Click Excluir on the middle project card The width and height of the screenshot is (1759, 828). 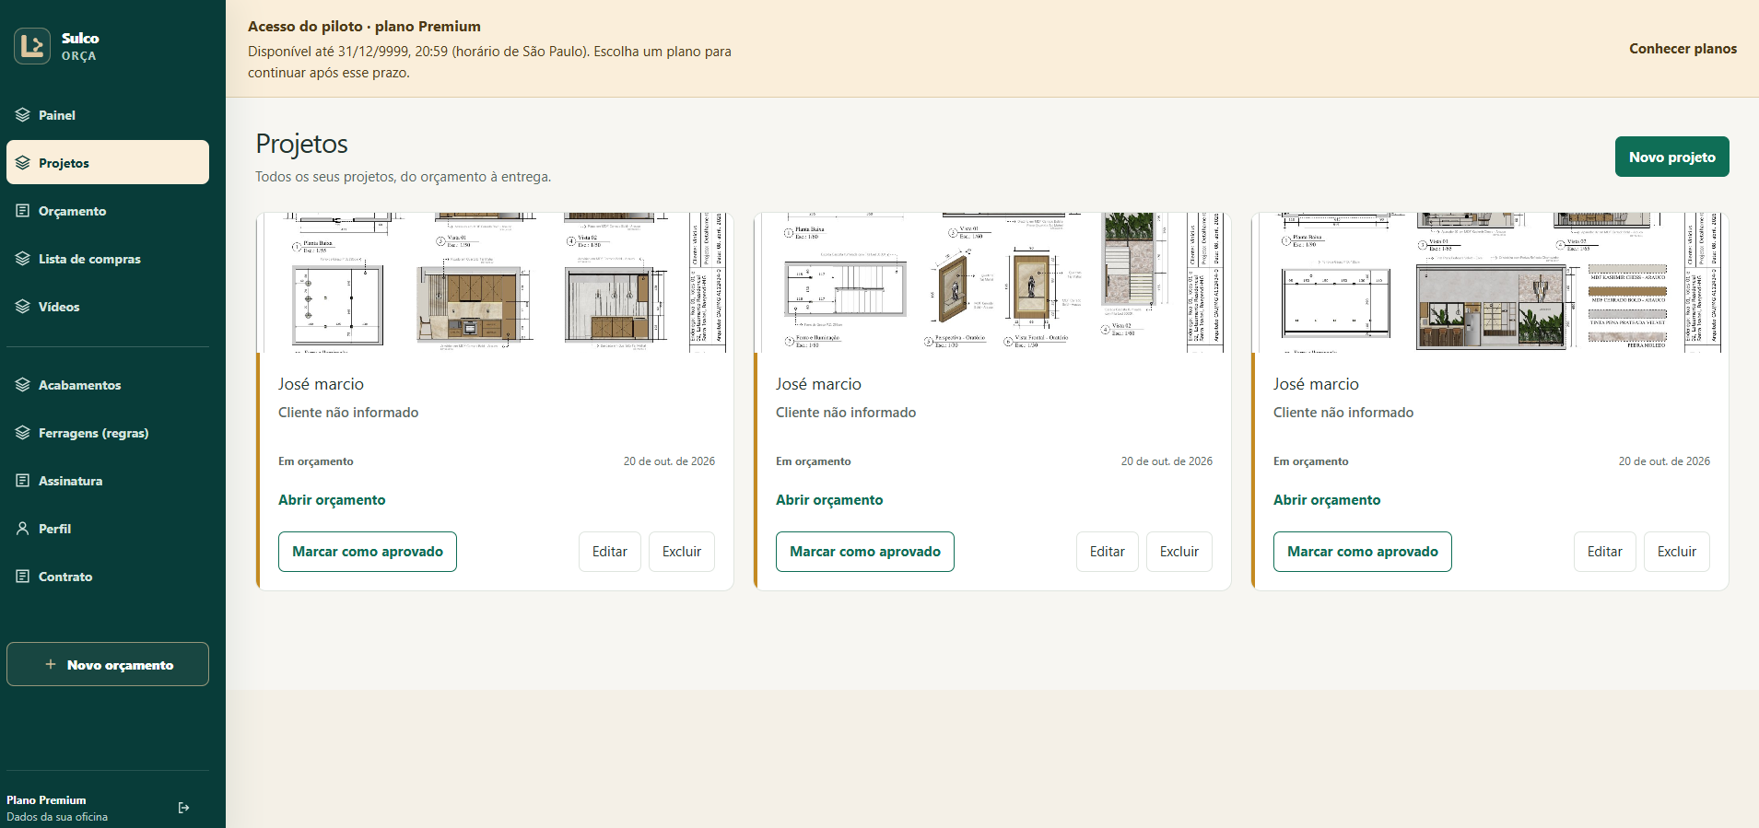1179,552
